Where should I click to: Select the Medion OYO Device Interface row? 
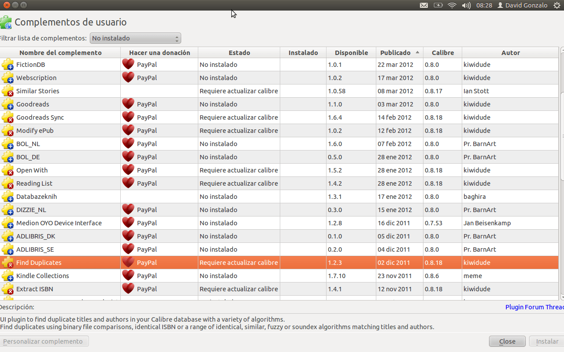pos(59,223)
